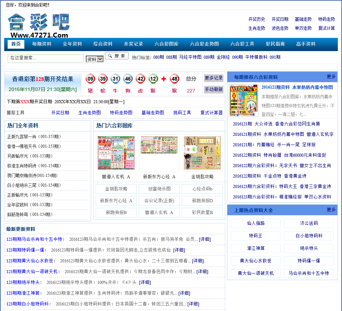The width and height of the screenshot is (342, 311).
Task: Click the 创富绝杀图 gallery button
Action: (x=159, y=189)
